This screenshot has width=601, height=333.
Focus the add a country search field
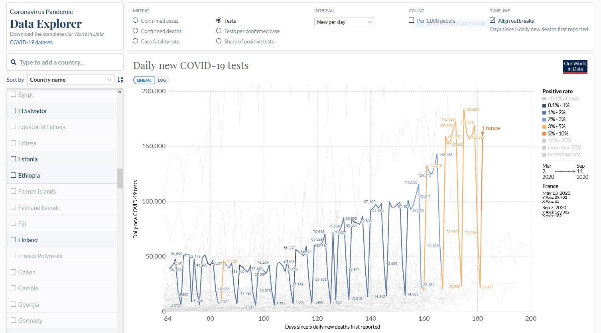click(68, 63)
